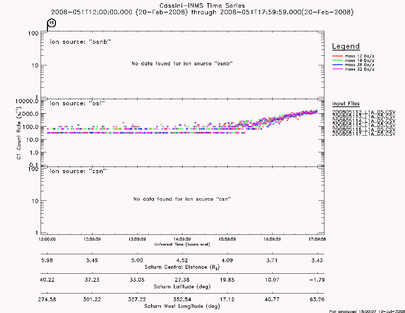Click the date range subtitle under the title

(x=202, y=12)
